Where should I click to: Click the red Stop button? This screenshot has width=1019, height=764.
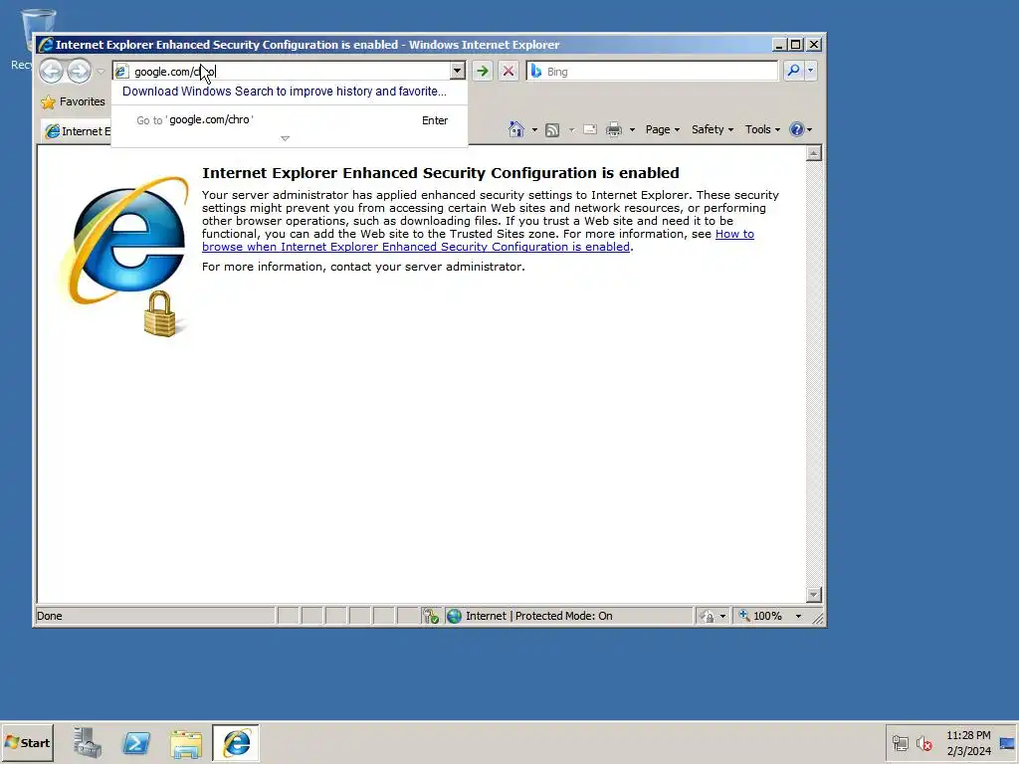click(x=509, y=71)
